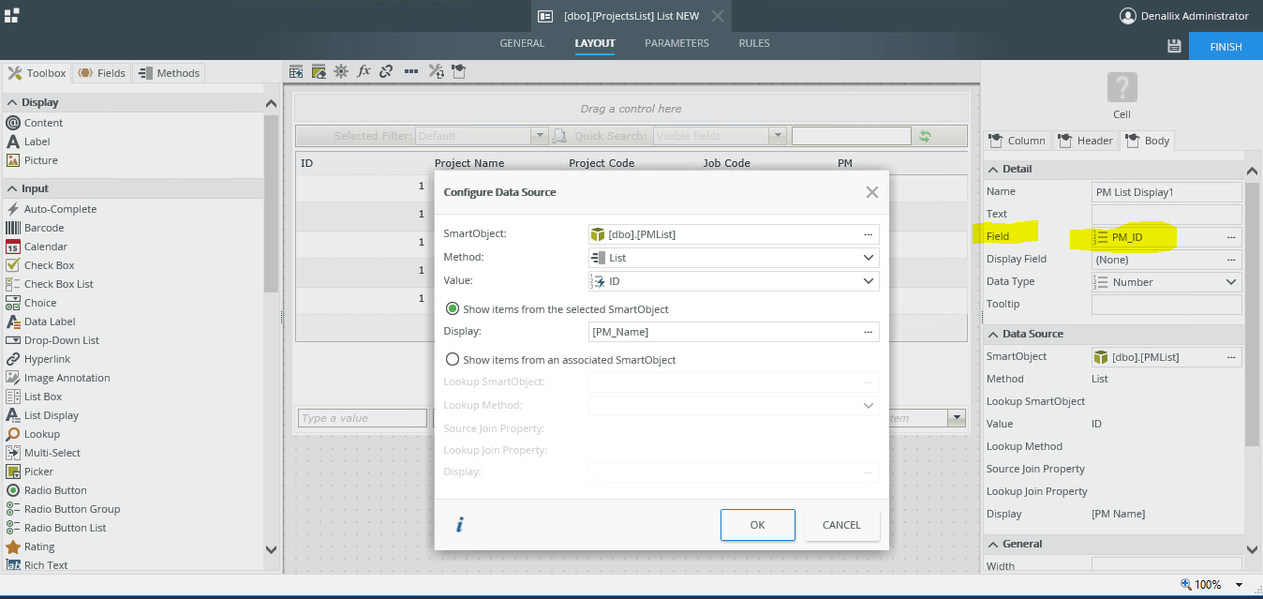The image size is (1263, 599).
Task: Select the Auto-Complete control in Toolbox
Action: pos(52,209)
